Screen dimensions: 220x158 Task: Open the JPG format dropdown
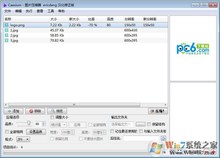click(x=23, y=139)
